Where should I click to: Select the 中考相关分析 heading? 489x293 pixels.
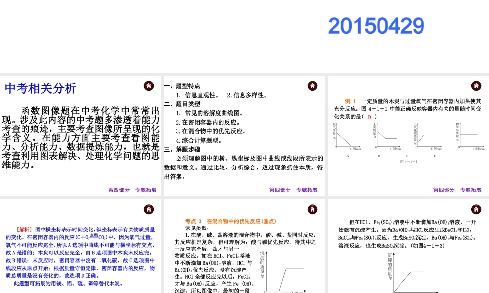[x=41, y=88]
